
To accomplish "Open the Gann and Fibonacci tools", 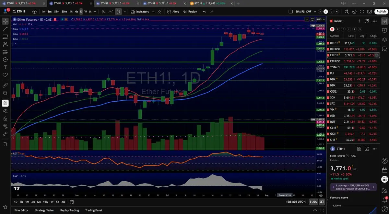I will point(5,37).
